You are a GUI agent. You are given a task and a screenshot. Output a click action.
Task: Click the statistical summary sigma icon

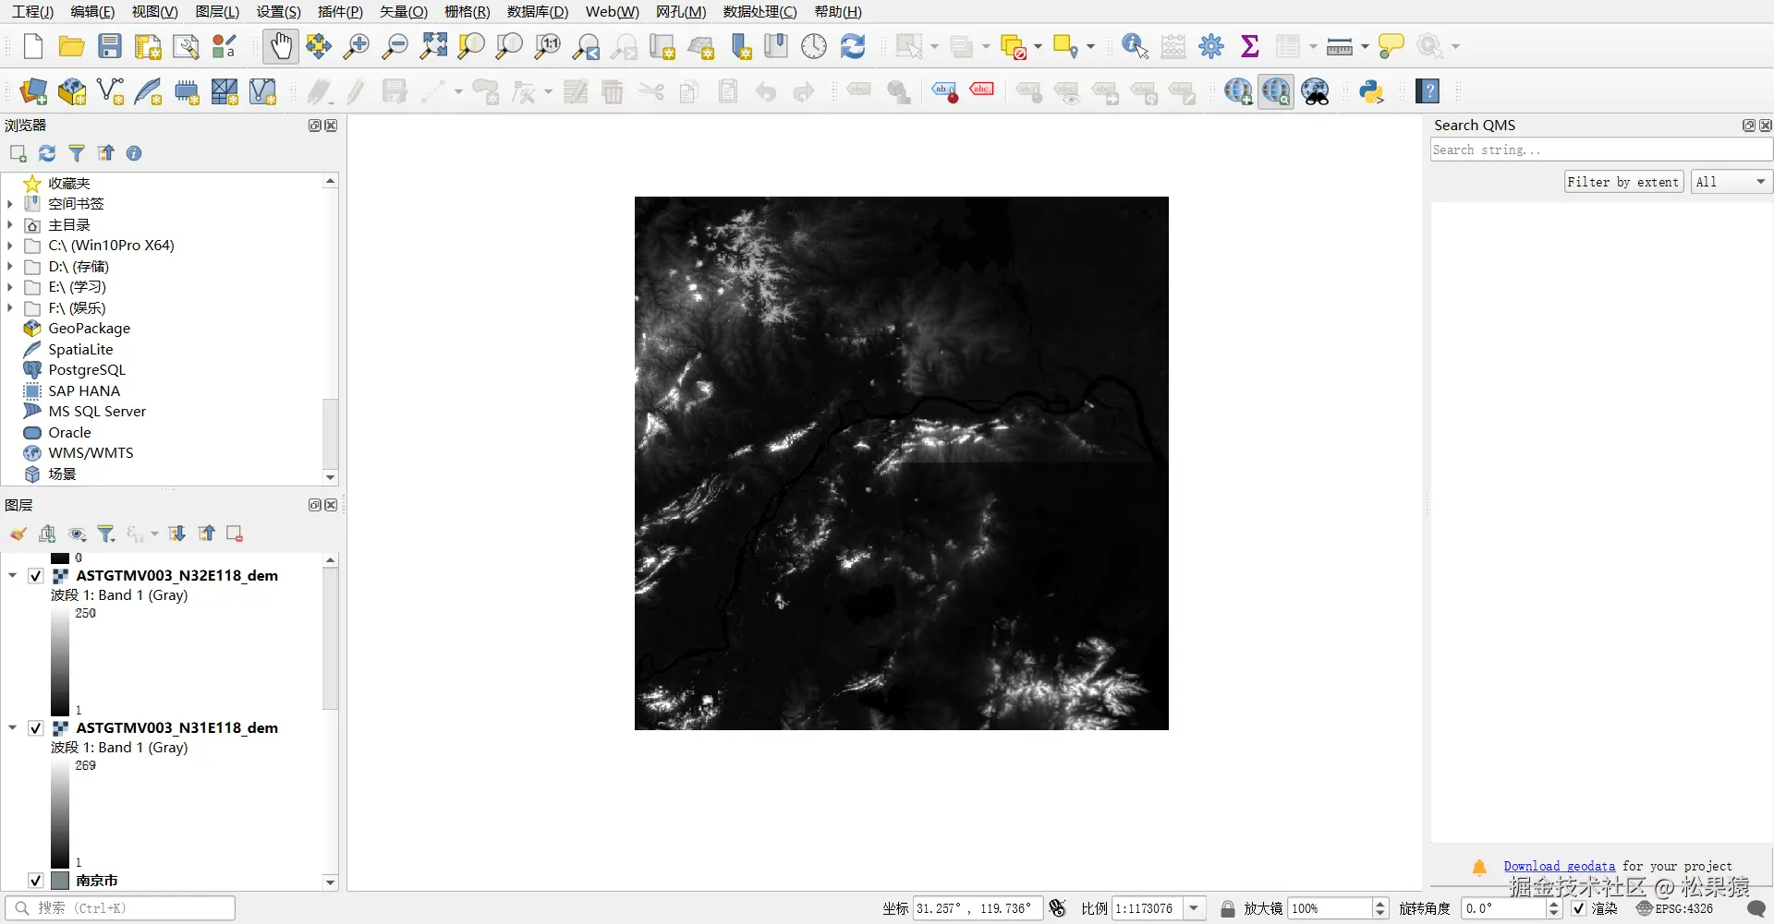click(1249, 46)
